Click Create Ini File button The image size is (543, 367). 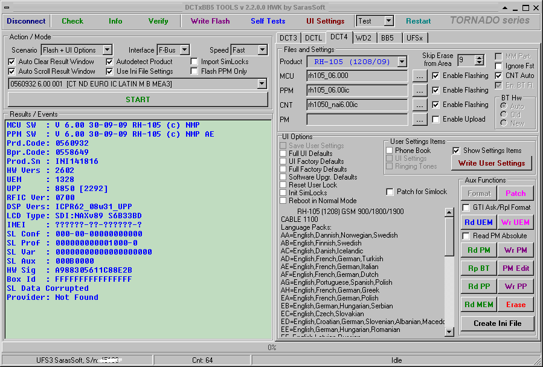[x=497, y=323]
